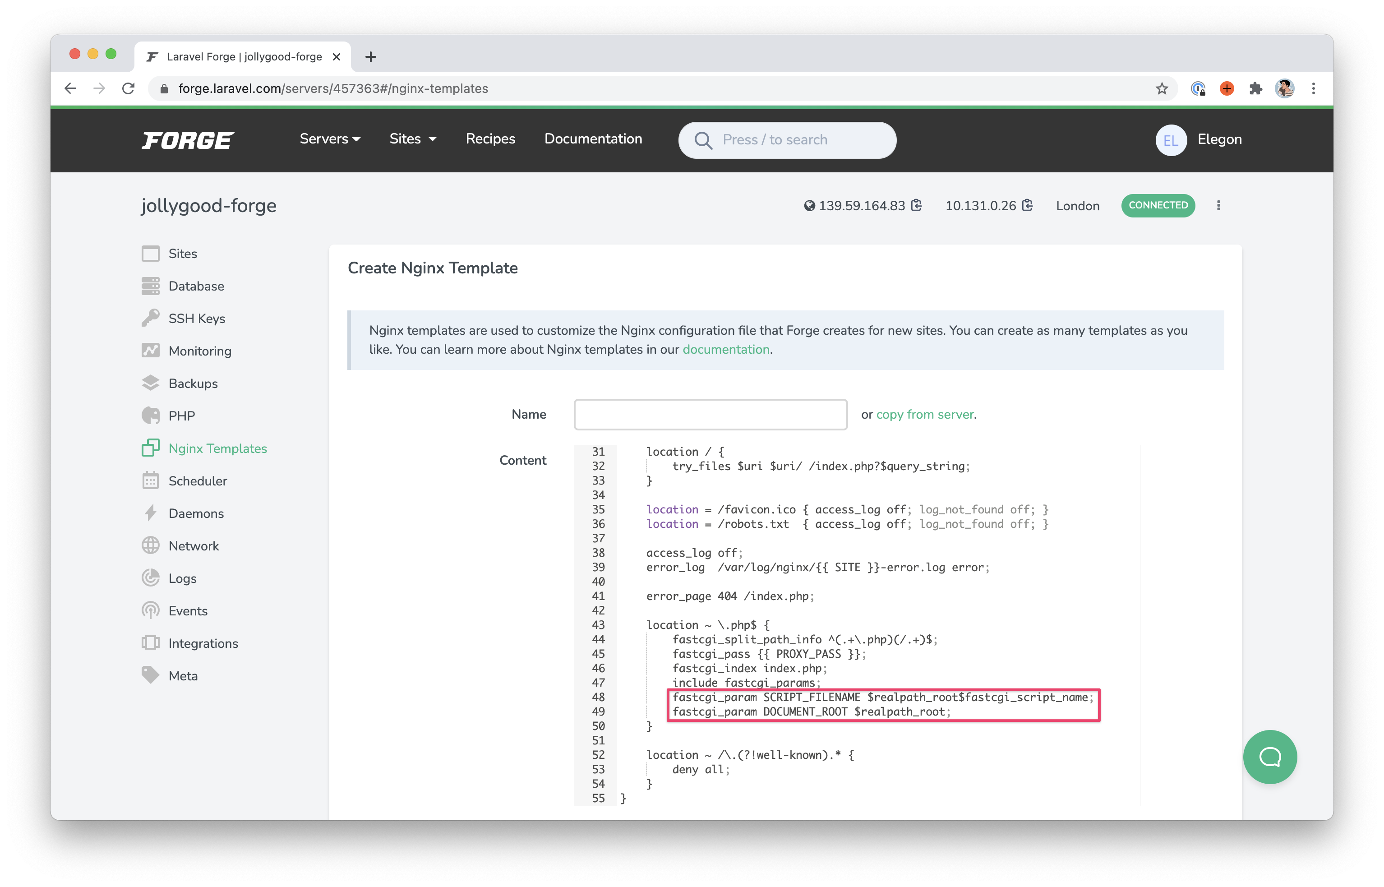Toggle the CONNECTED server status indicator
The image size is (1384, 887).
pos(1158,206)
